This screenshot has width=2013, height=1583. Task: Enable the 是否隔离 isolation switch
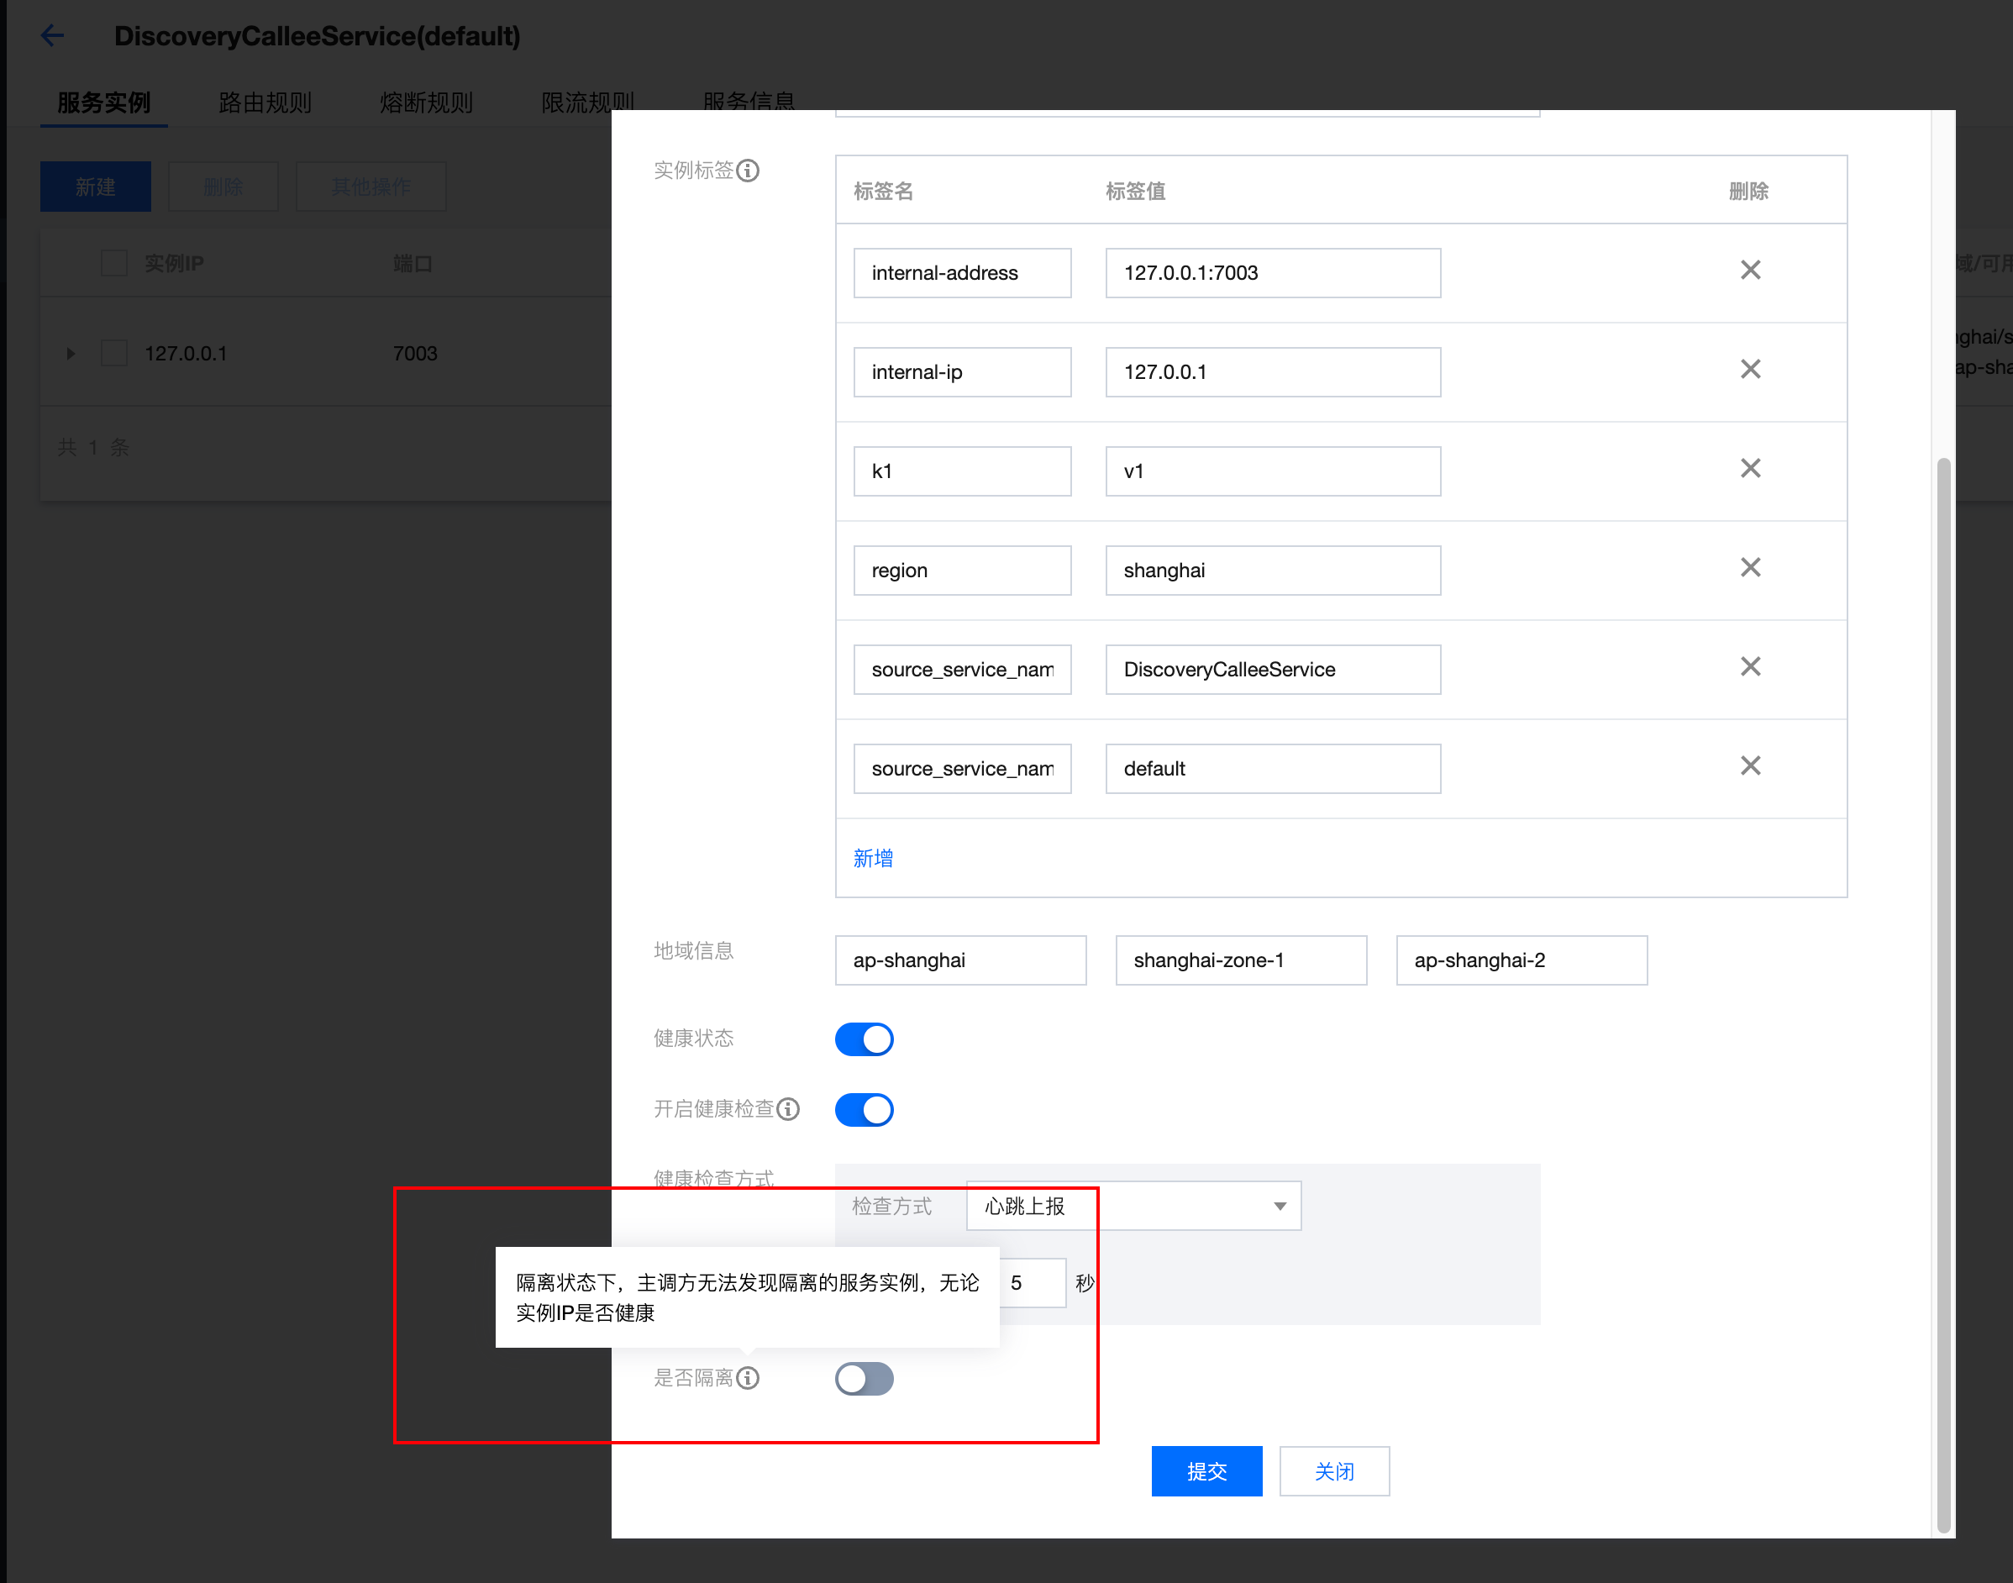tap(864, 1378)
